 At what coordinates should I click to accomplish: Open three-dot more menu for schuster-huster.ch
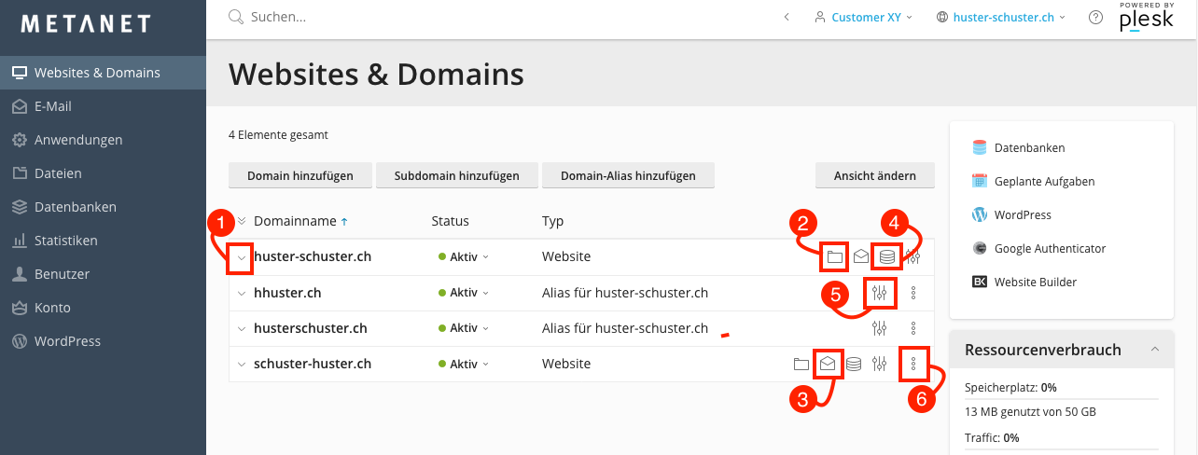[x=913, y=364]
